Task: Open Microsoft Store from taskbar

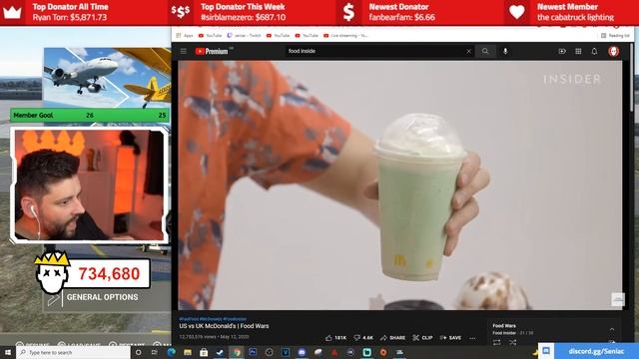Action: point(204,352)
